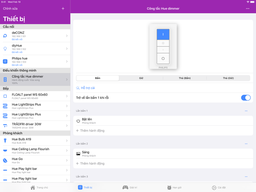256x192 pixels.
Task: Click the power icon next to Bật lên
Action: pyautogui.click(x=78, y=121)
